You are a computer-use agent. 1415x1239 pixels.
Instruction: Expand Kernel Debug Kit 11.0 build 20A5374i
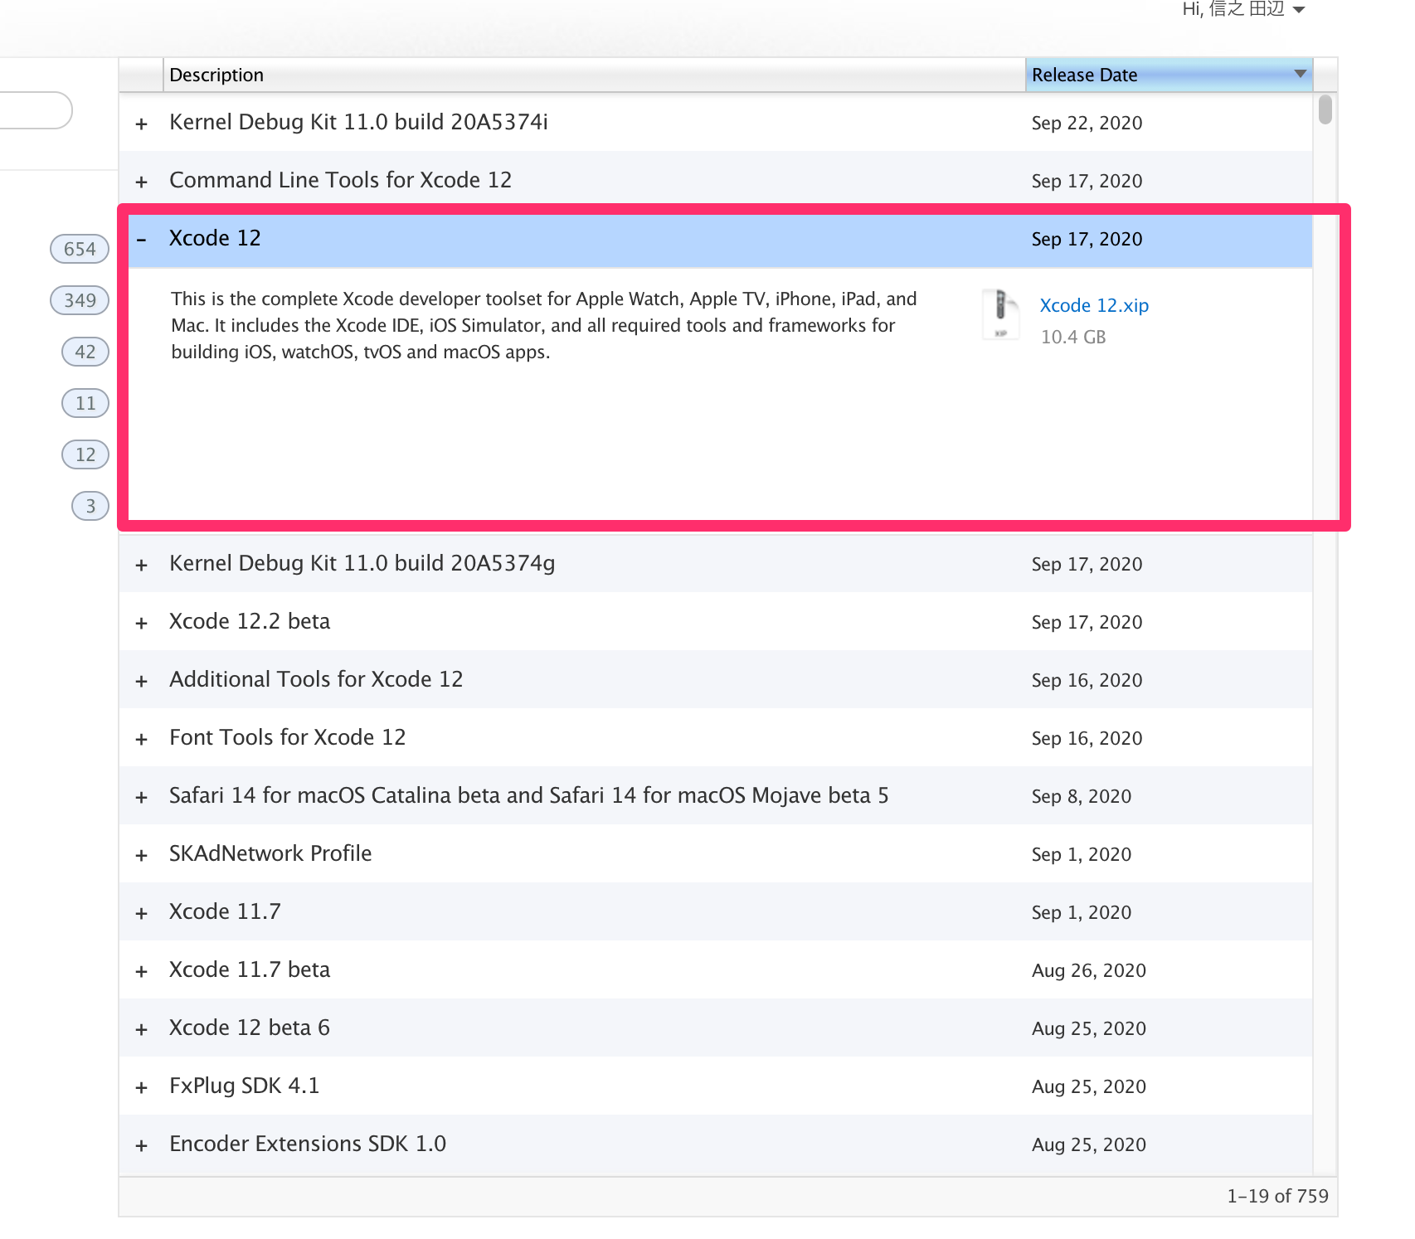pyautogui.click(x=141, y=123)
